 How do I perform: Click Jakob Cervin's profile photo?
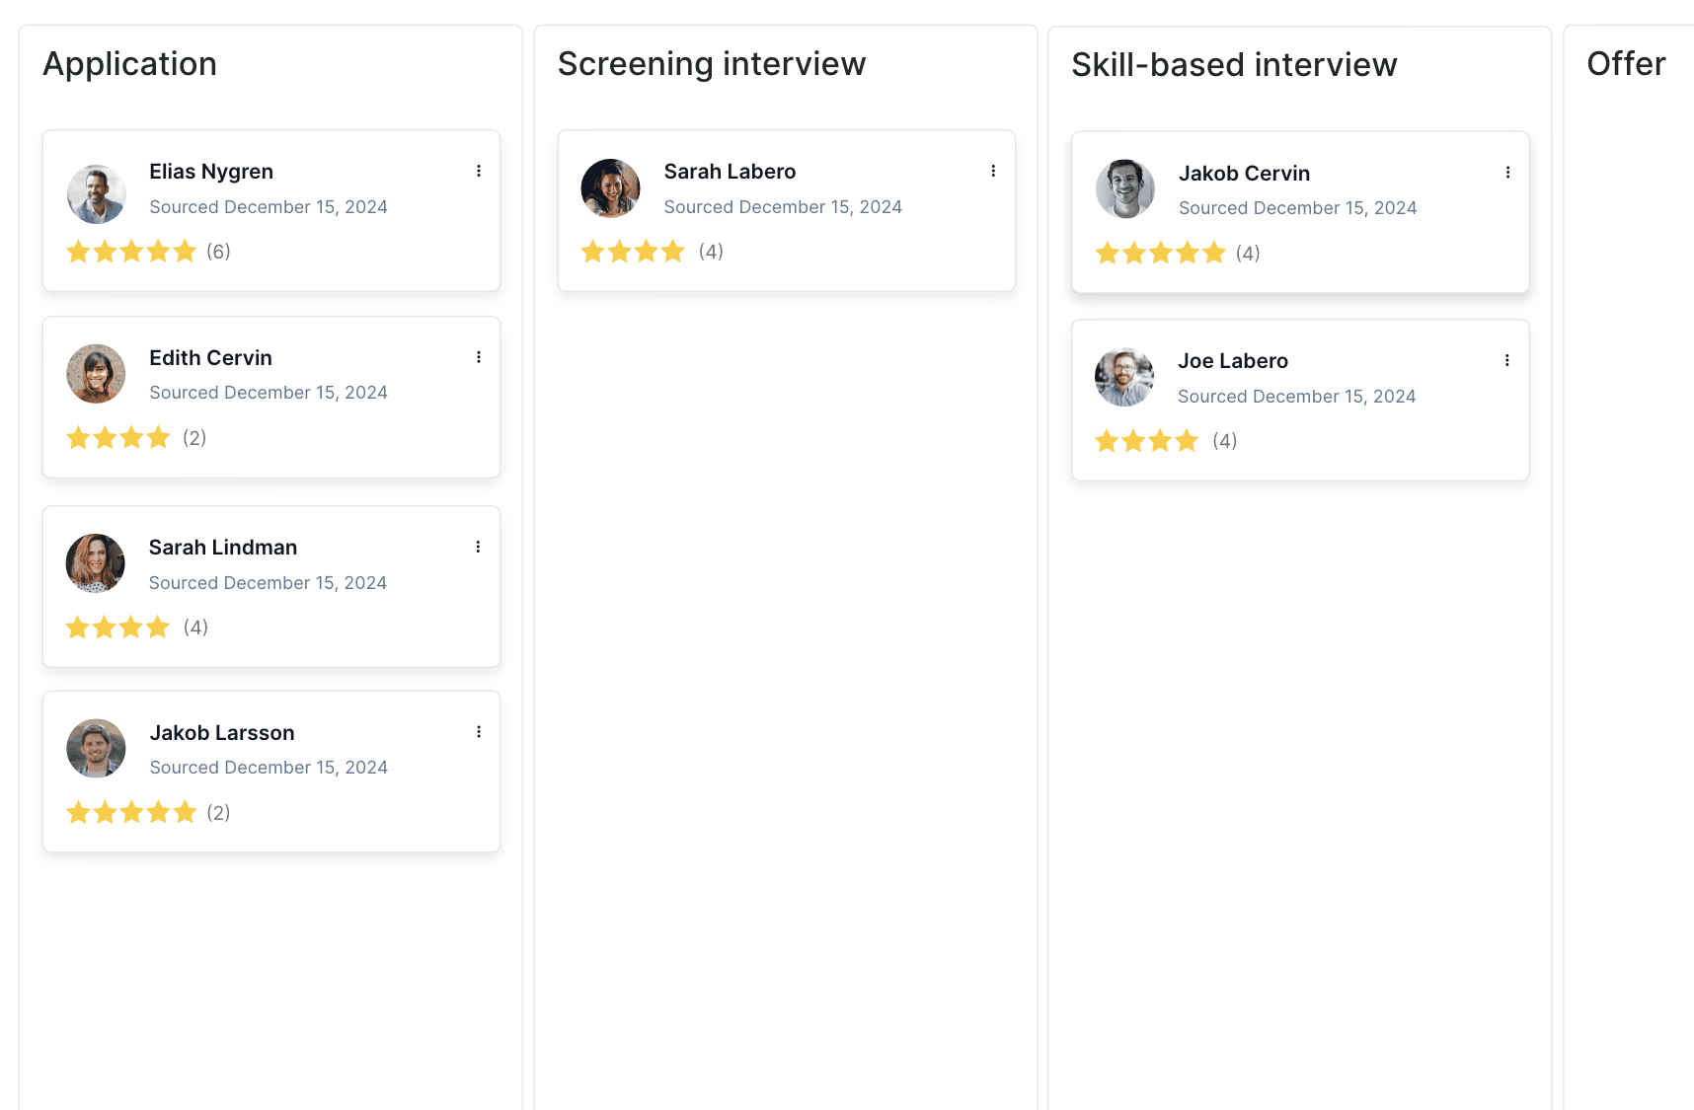(x=1124, y=188)
